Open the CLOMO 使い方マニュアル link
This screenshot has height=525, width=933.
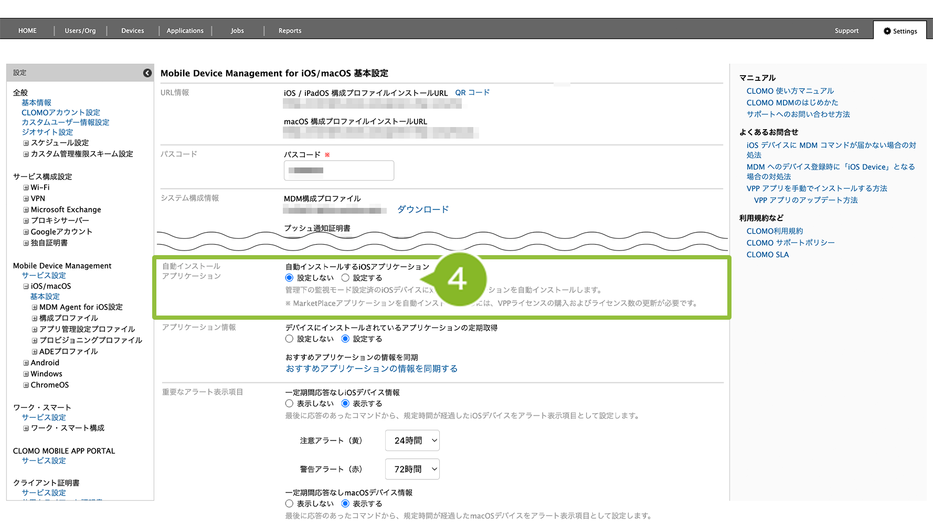[x=790, y=91]
